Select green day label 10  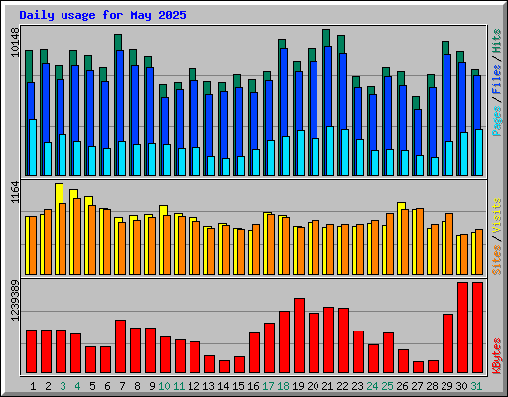(164, 386)
